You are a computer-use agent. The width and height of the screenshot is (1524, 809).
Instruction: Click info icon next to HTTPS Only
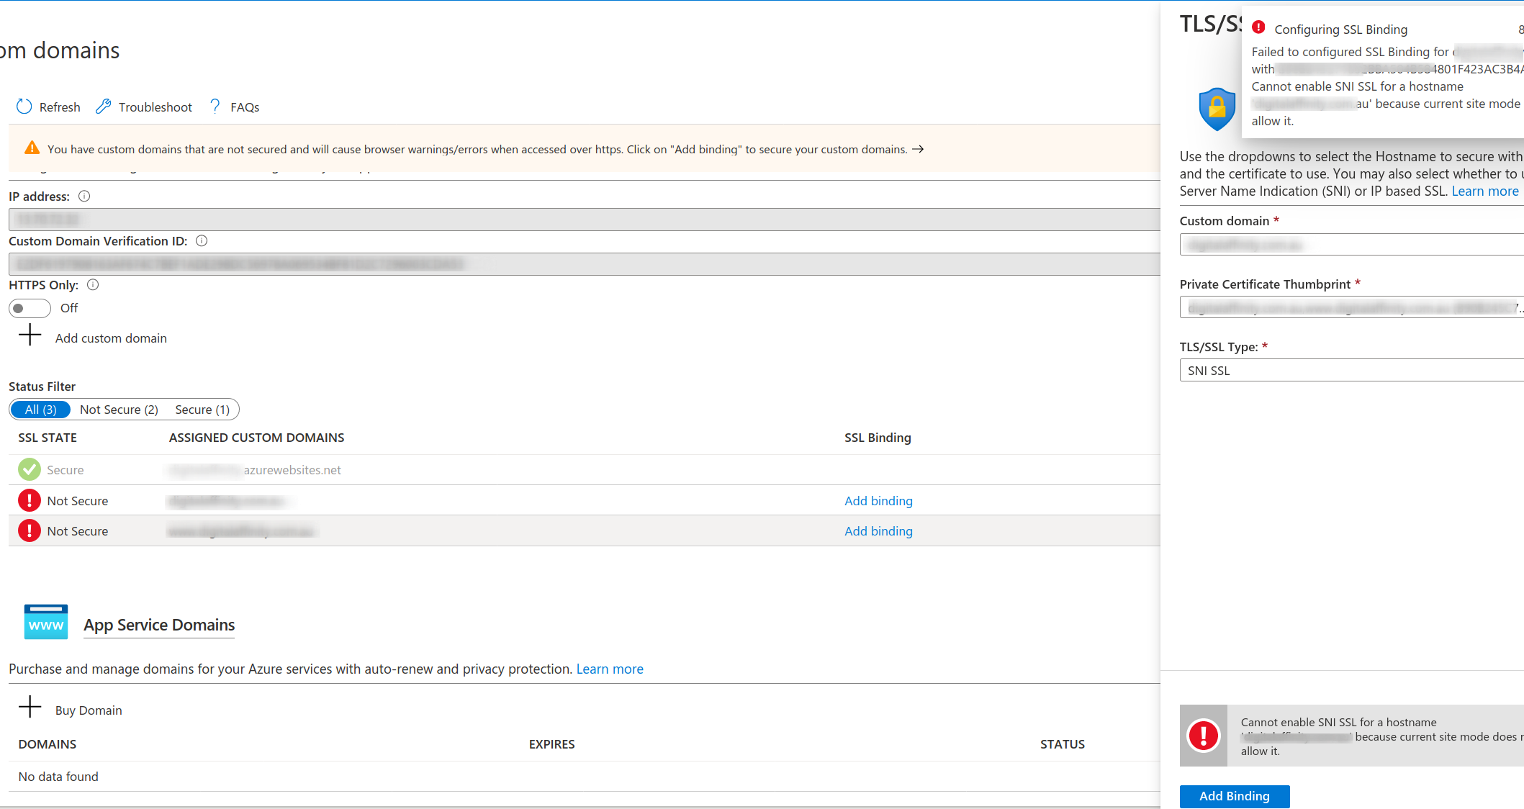coord(93,284)
